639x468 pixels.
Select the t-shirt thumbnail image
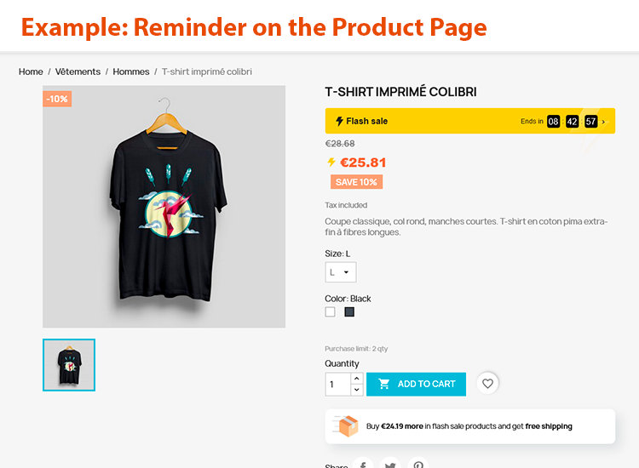pos(69,365)
